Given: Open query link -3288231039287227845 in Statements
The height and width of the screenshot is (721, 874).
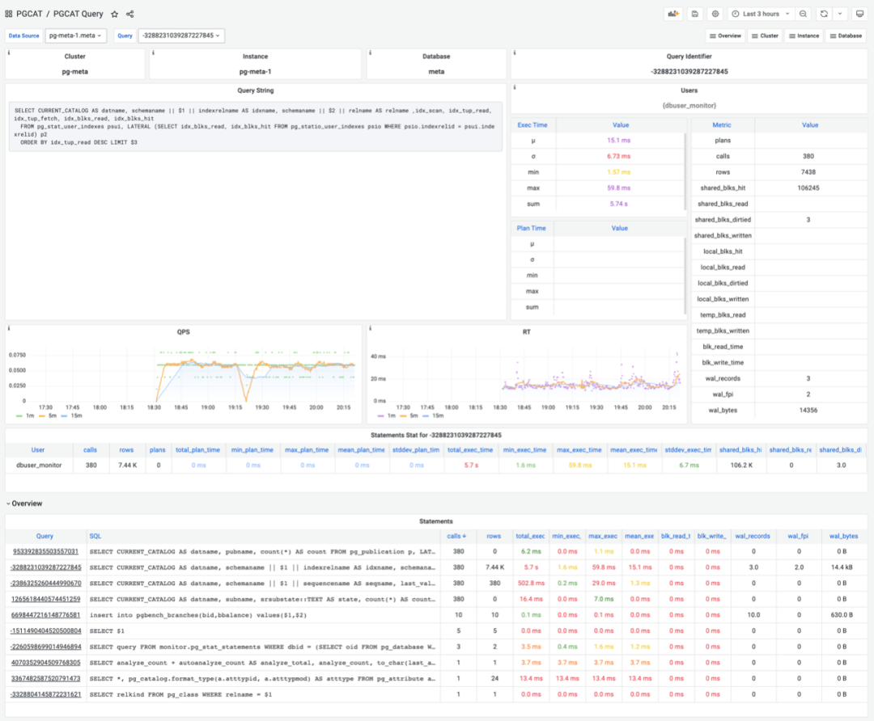Looking at the screenshot, I should point(45,567).
